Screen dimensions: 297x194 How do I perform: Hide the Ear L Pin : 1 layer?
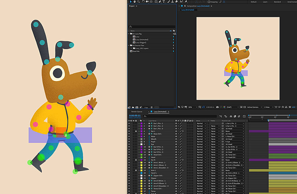129,124
